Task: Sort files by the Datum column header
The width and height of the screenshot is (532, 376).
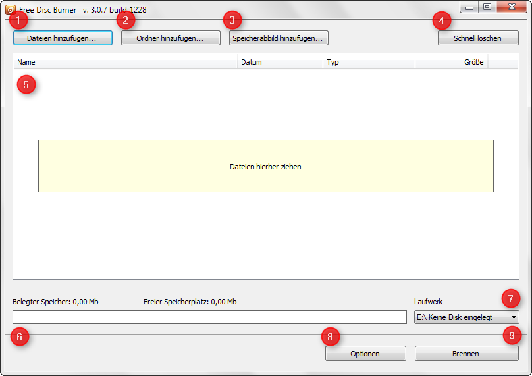Action: tap(280, 62)
